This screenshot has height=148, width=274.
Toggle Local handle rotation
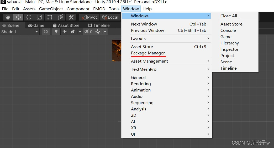(110, 17)
